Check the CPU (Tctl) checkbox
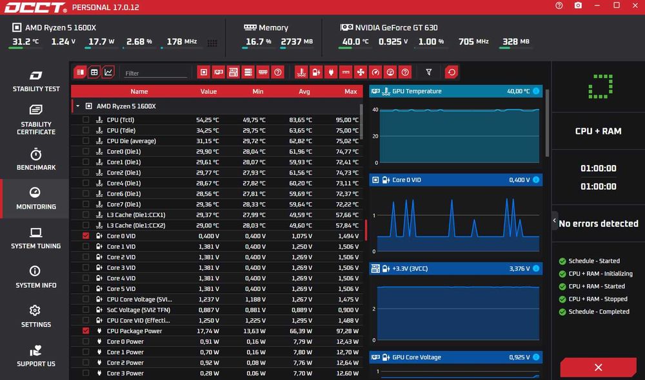The image size is (645, 380). [86, 120]
